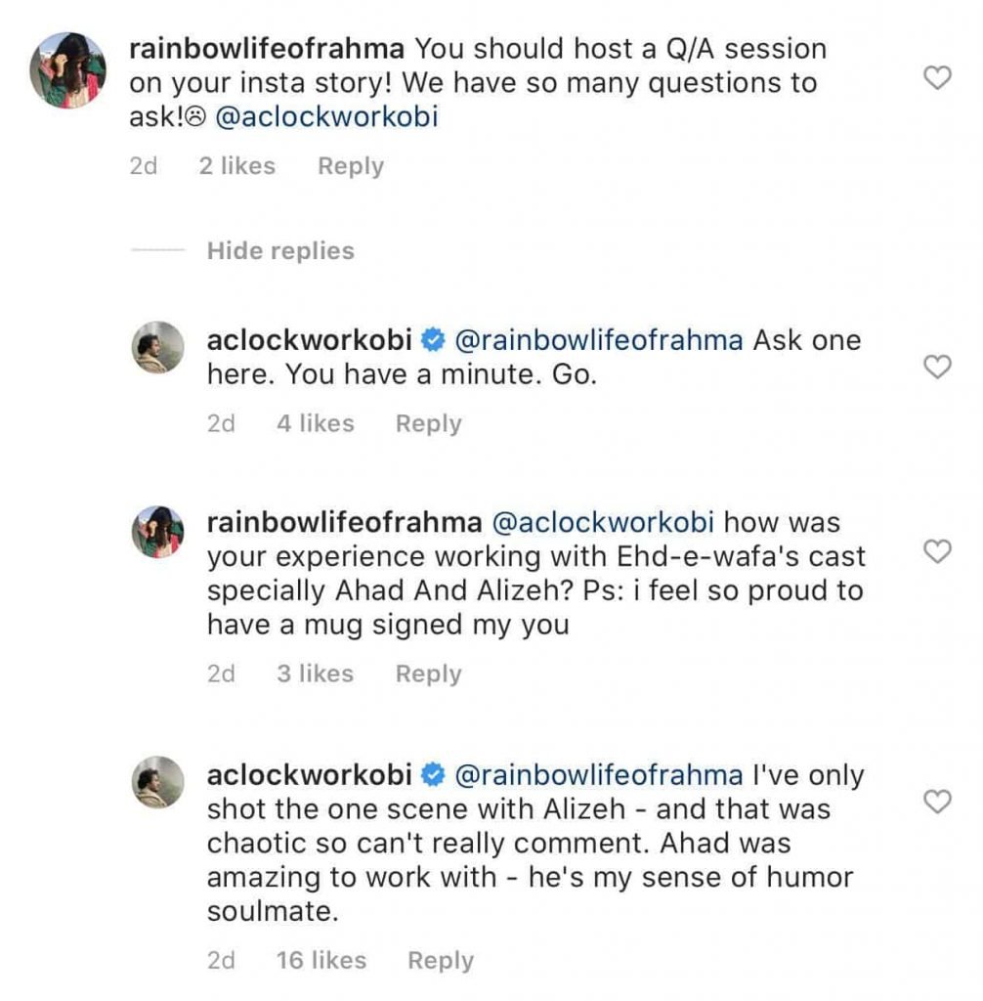Show who gave 16 likes
Screen dimensions: 983x1001
(x=321, y=961)
